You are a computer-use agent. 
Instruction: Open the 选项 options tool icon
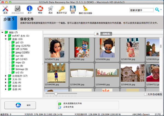coord(5,8)
